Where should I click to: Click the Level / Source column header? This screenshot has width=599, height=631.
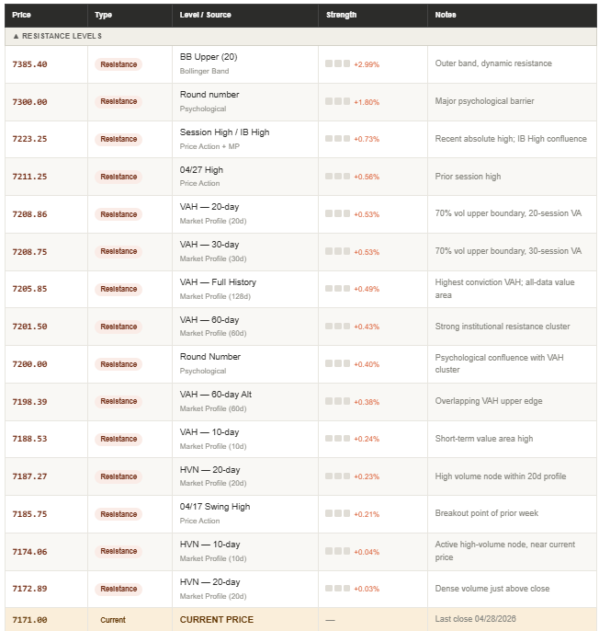tap(206, 15)
